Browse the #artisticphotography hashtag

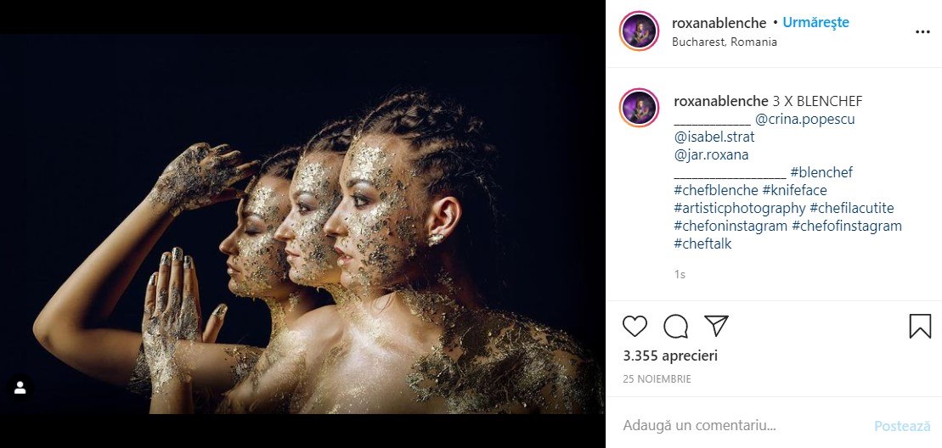(x=739, y=208)
